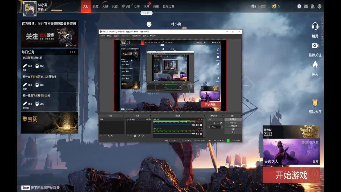Screen dimensions: 341x192
Task: Open source properties gear in OBS
Action: [135, 136]
